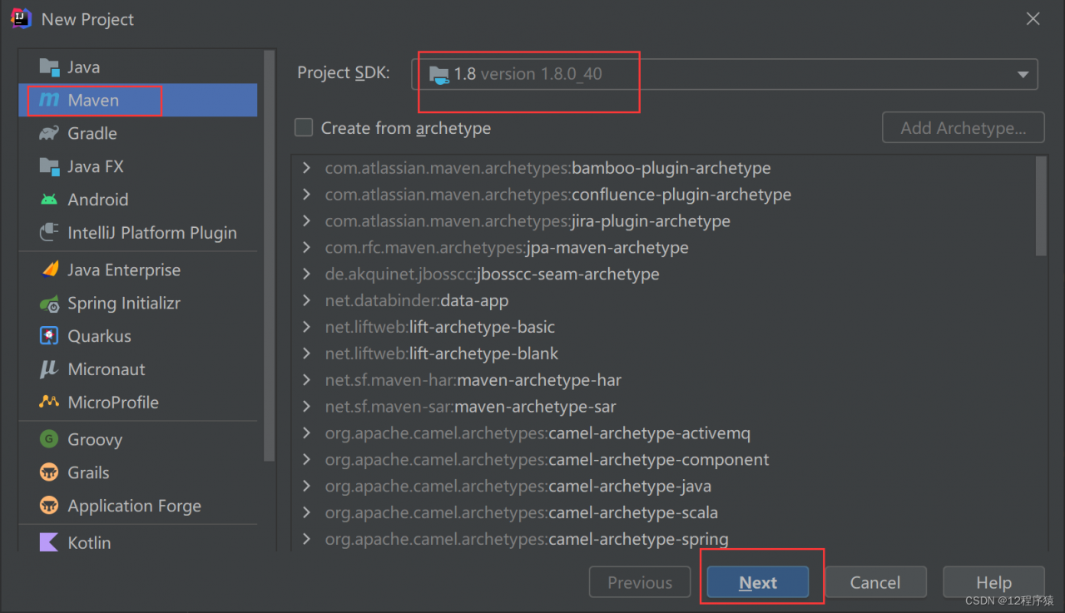Select camel-archetype-activemq in the list
The width and height of the screenshot is (1065, 613).
click(x=538, y=433)
